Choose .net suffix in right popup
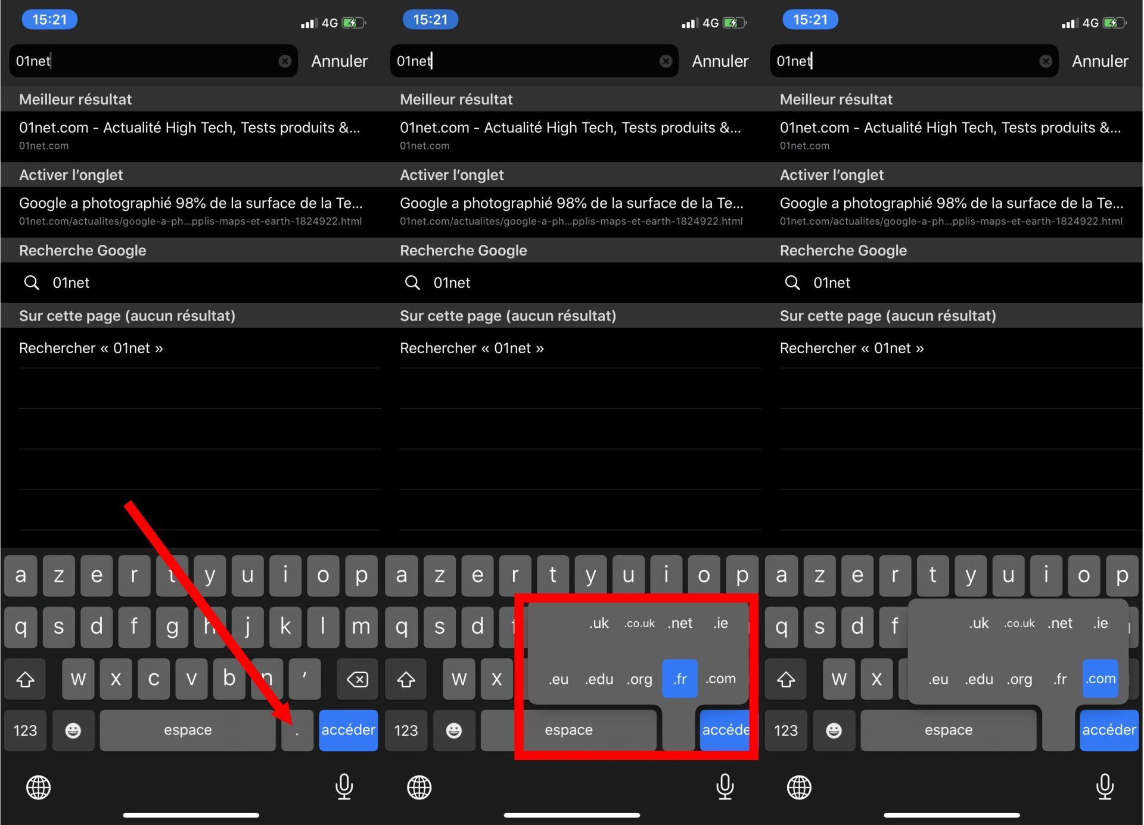This screenshot has width=1144, height=825. 1060,623
